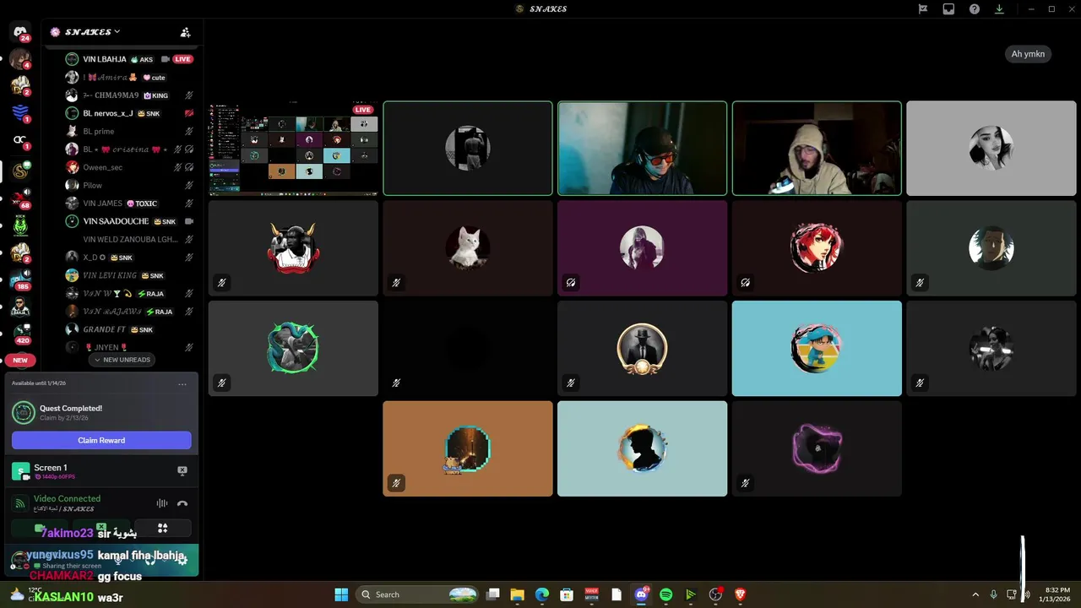Select the server with the 68 badge

20,198
